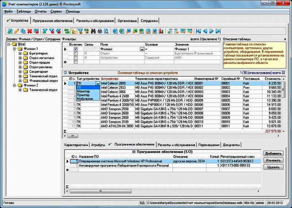Click the SQL query toolbar icon
The width and height of the screenshot is (292, 208).
pos(87,31)
